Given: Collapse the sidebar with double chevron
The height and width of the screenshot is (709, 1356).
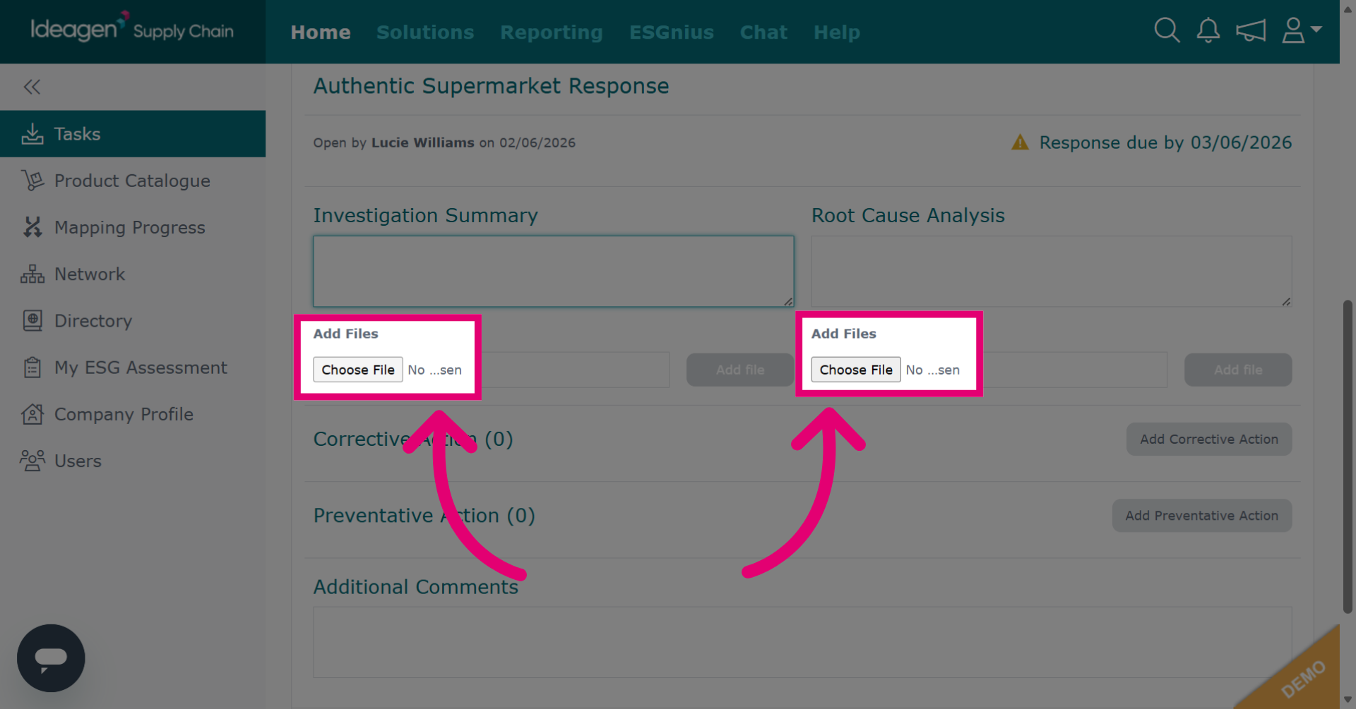Looking at the screenshot, I should pos(32,87).
